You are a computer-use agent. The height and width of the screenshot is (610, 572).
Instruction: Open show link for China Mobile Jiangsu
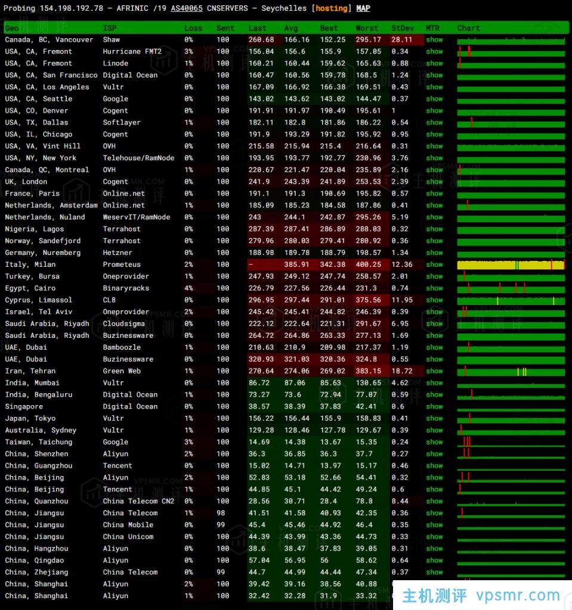click(434, 525)
